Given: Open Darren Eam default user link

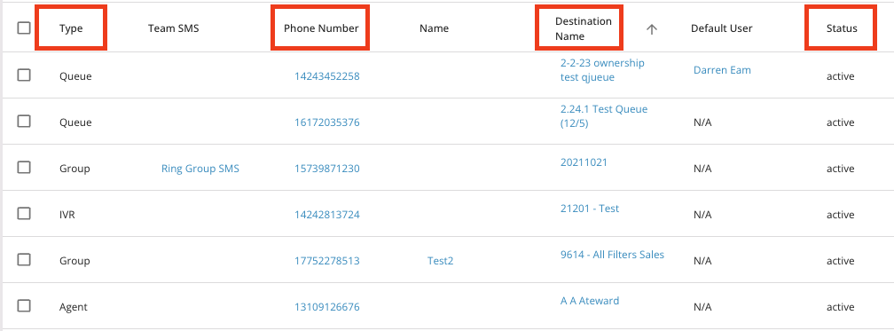Looking at the screenshot, I should click(722, 70).
